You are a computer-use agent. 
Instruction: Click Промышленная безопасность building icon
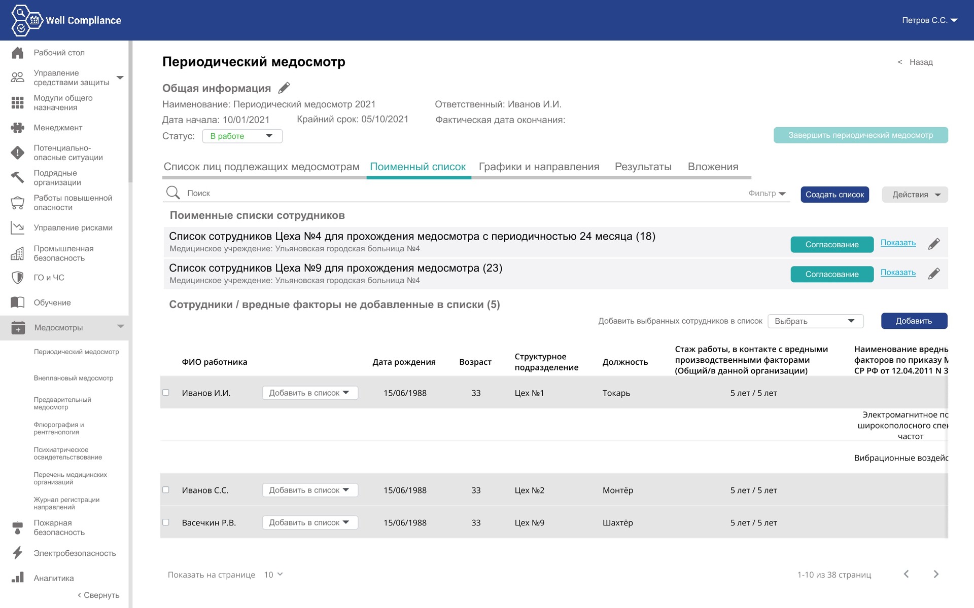(18, 253)
